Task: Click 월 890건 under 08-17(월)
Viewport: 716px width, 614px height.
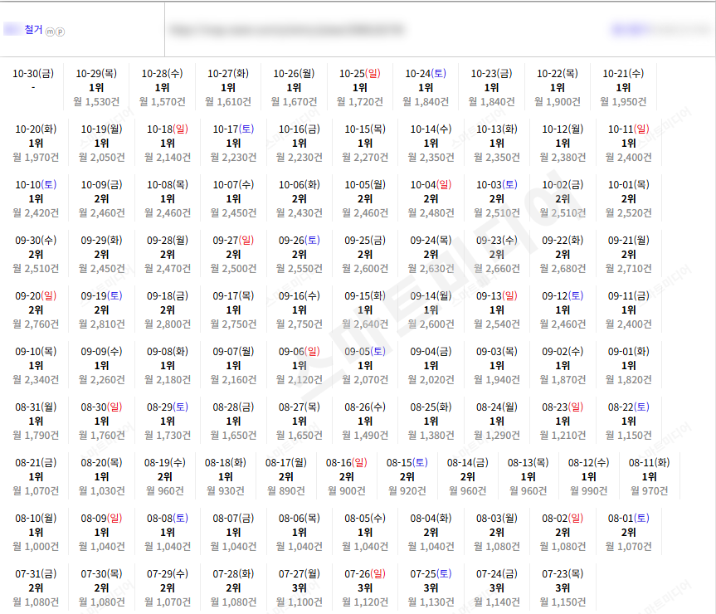Action: [x=286, y=492]
